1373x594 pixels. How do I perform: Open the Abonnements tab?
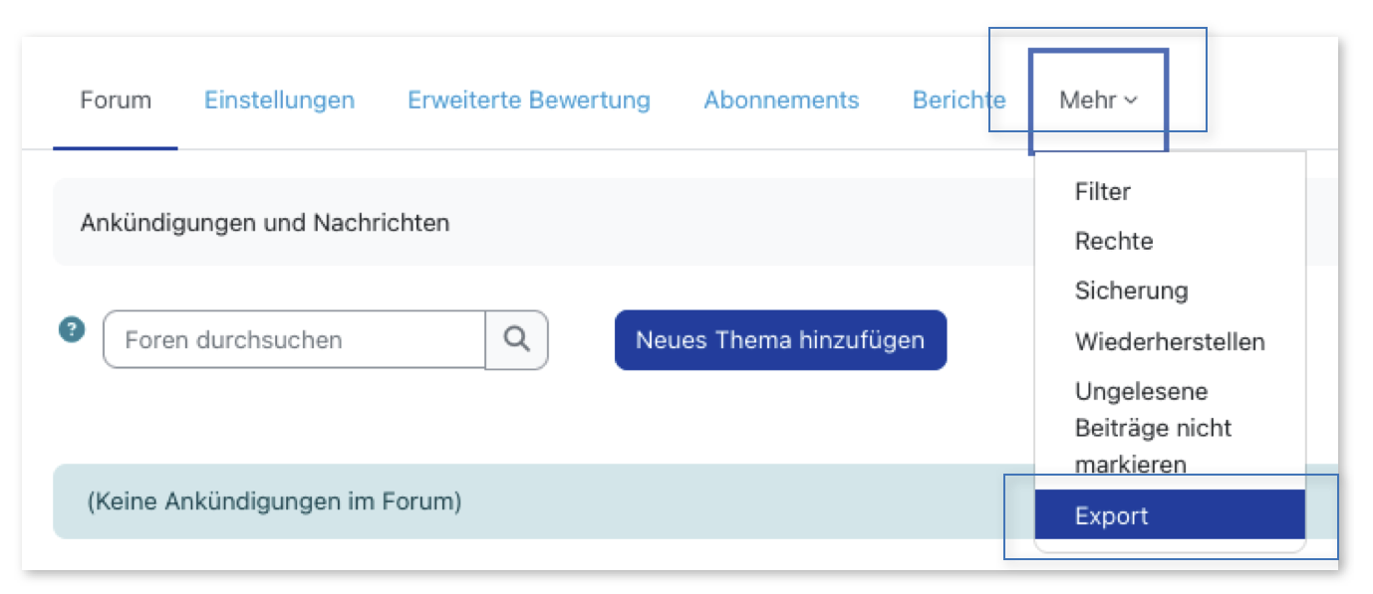point(781,100)
